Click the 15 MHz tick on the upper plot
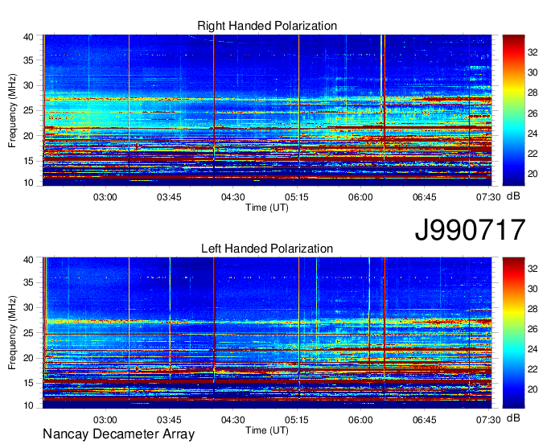Image resolution: width=547 pixels, height=444 pixels. coord(28,161)
